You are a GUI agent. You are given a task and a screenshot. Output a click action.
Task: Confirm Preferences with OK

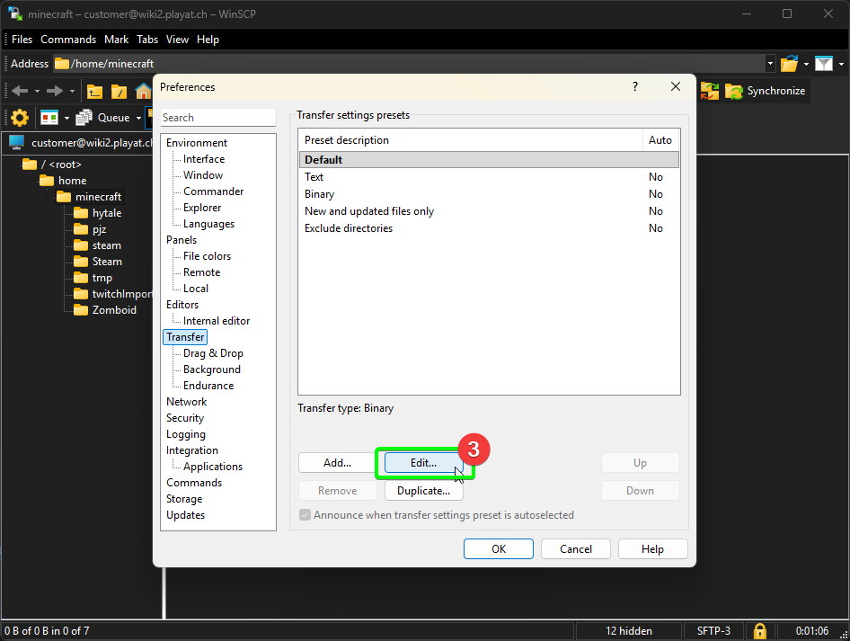click(498, 548)
